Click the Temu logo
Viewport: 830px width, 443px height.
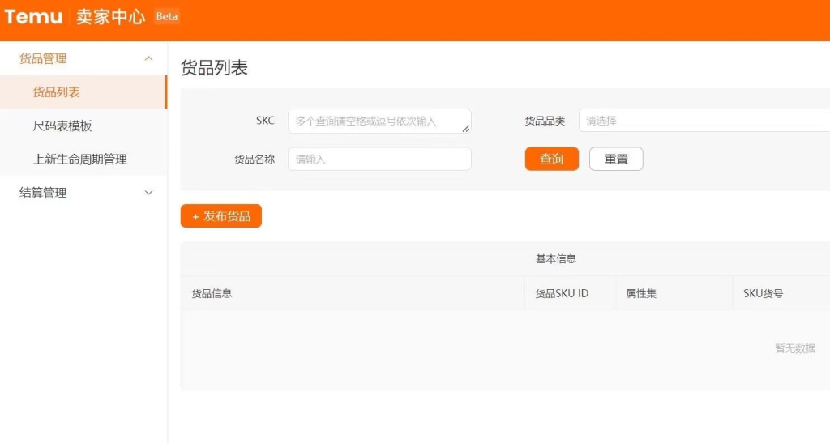34,17
